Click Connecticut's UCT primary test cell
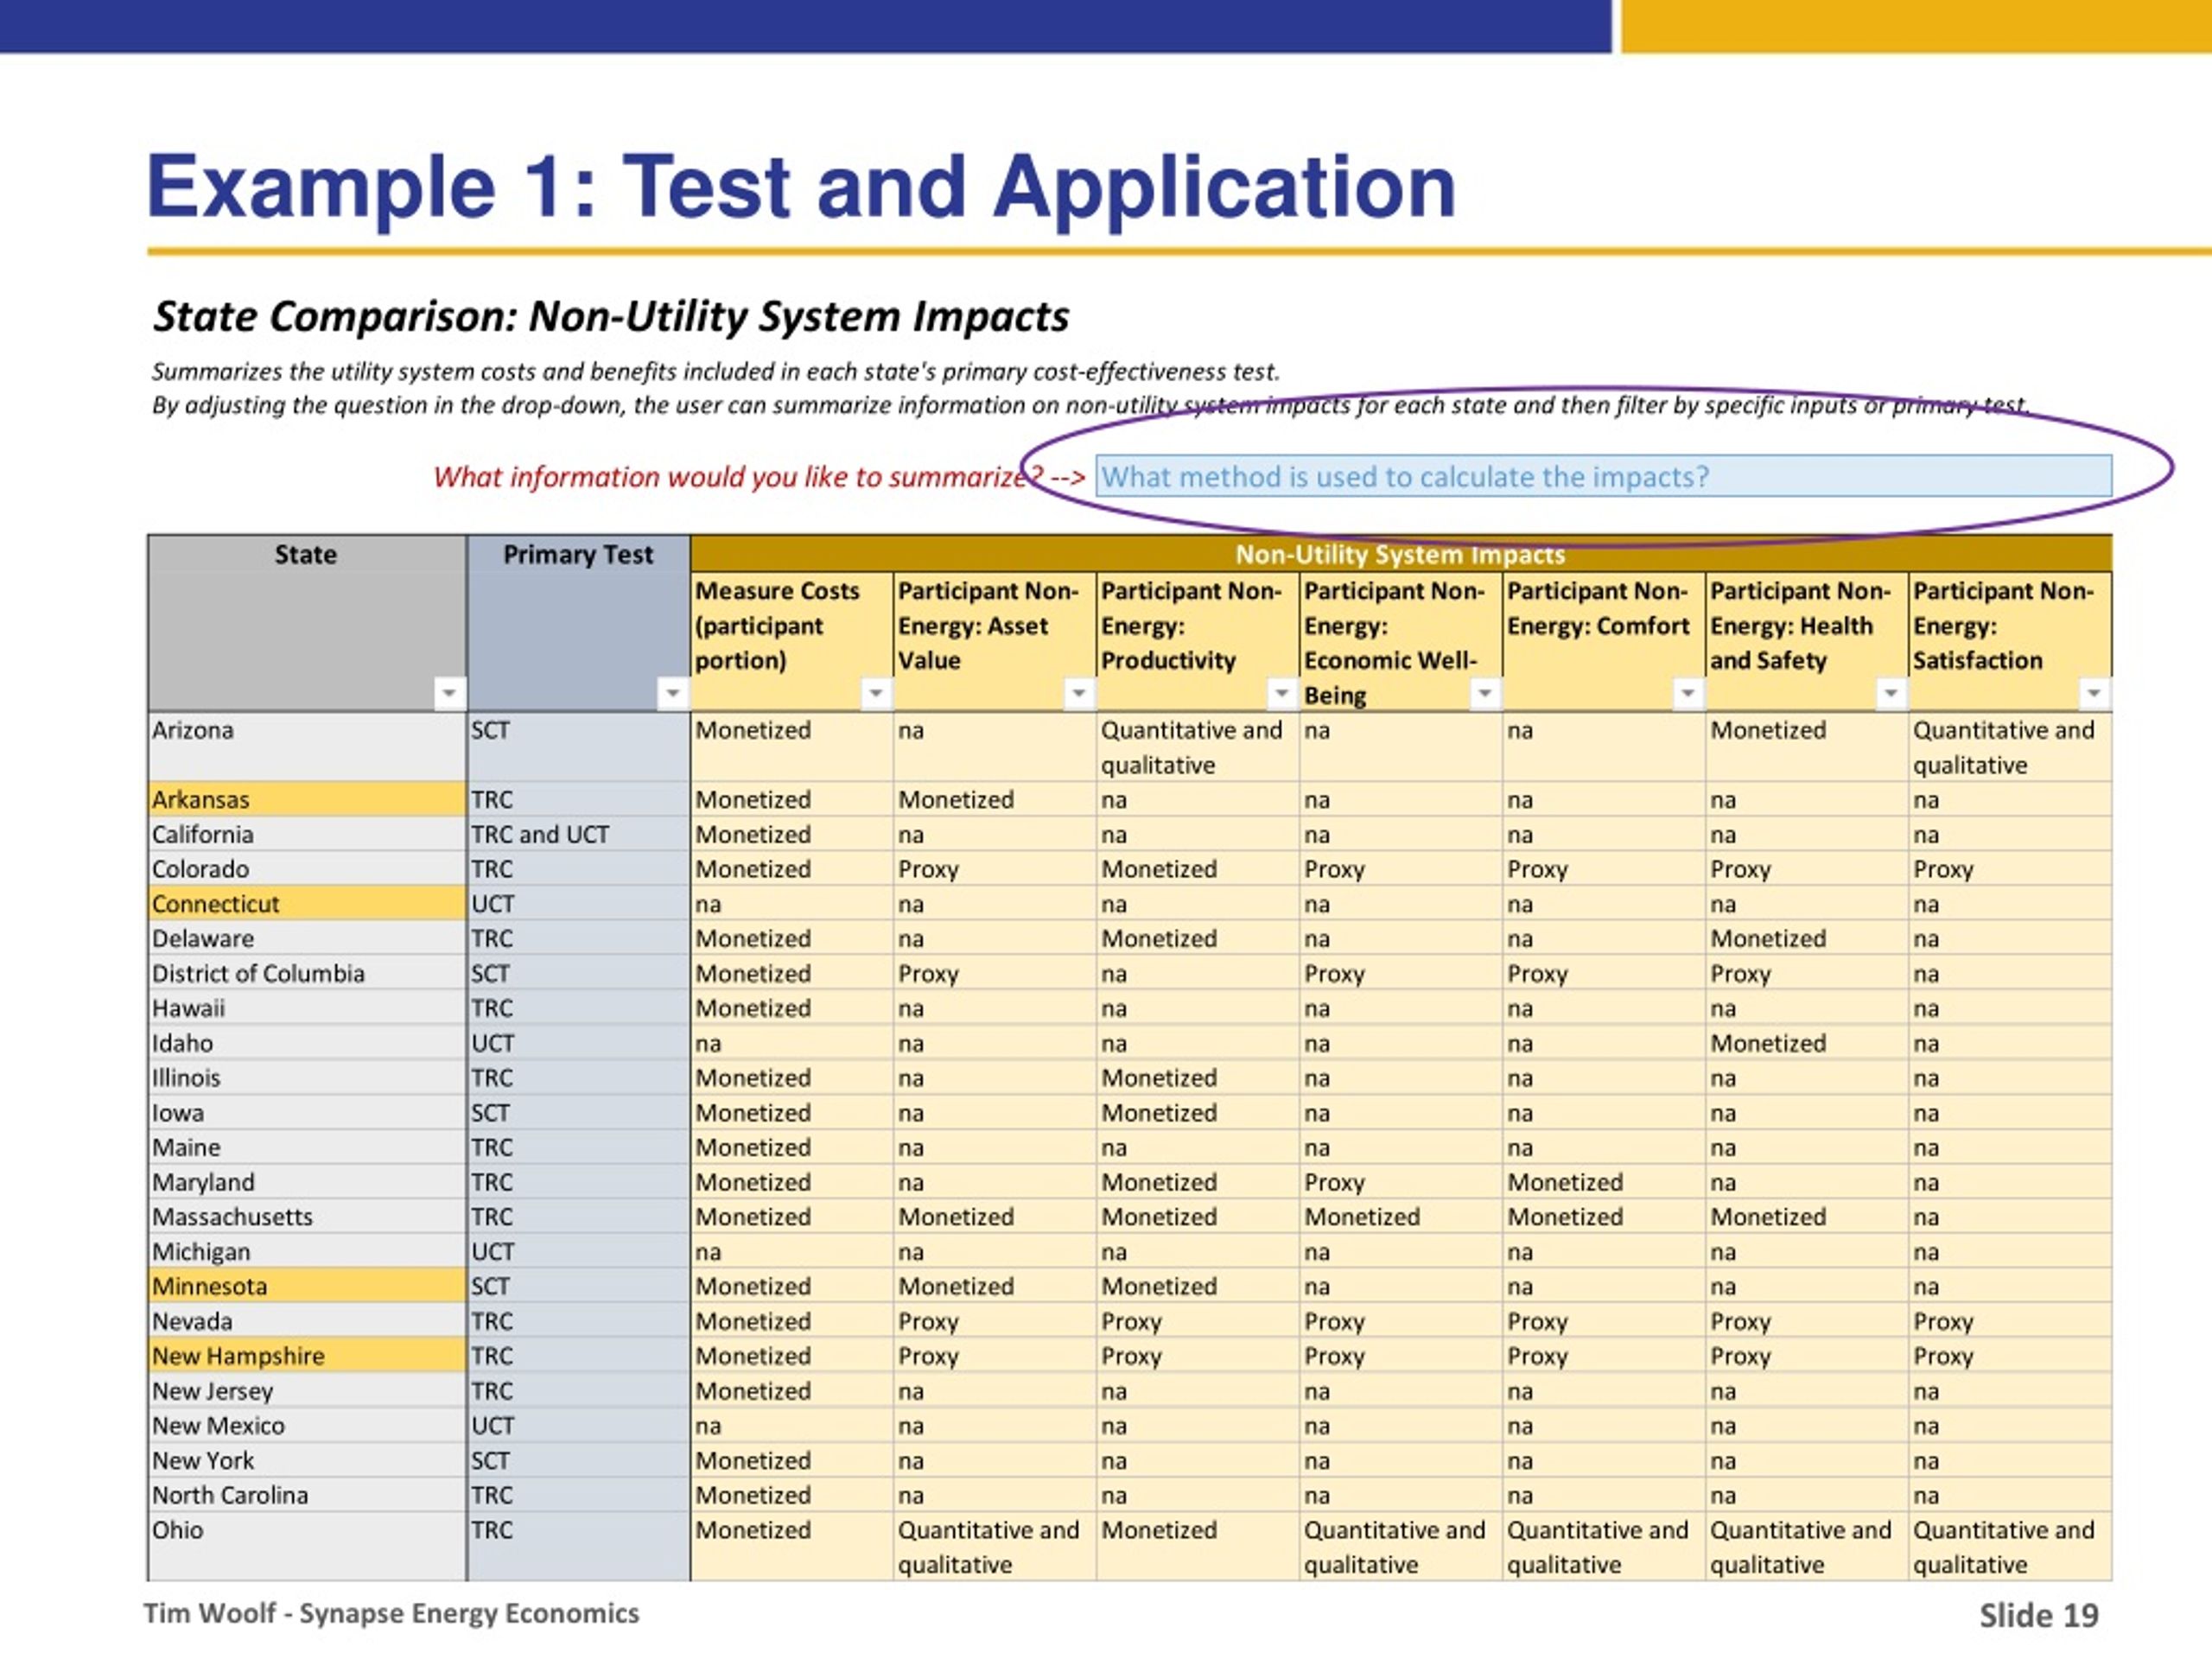 [x=578, y=904]
